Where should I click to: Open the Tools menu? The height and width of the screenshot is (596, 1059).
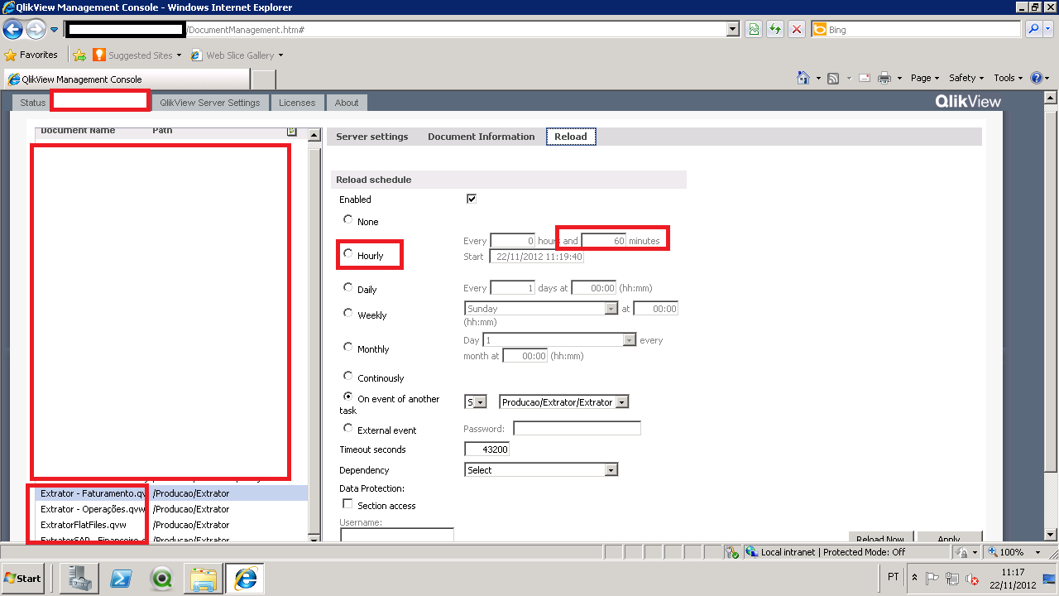(x=1008, y=78)
